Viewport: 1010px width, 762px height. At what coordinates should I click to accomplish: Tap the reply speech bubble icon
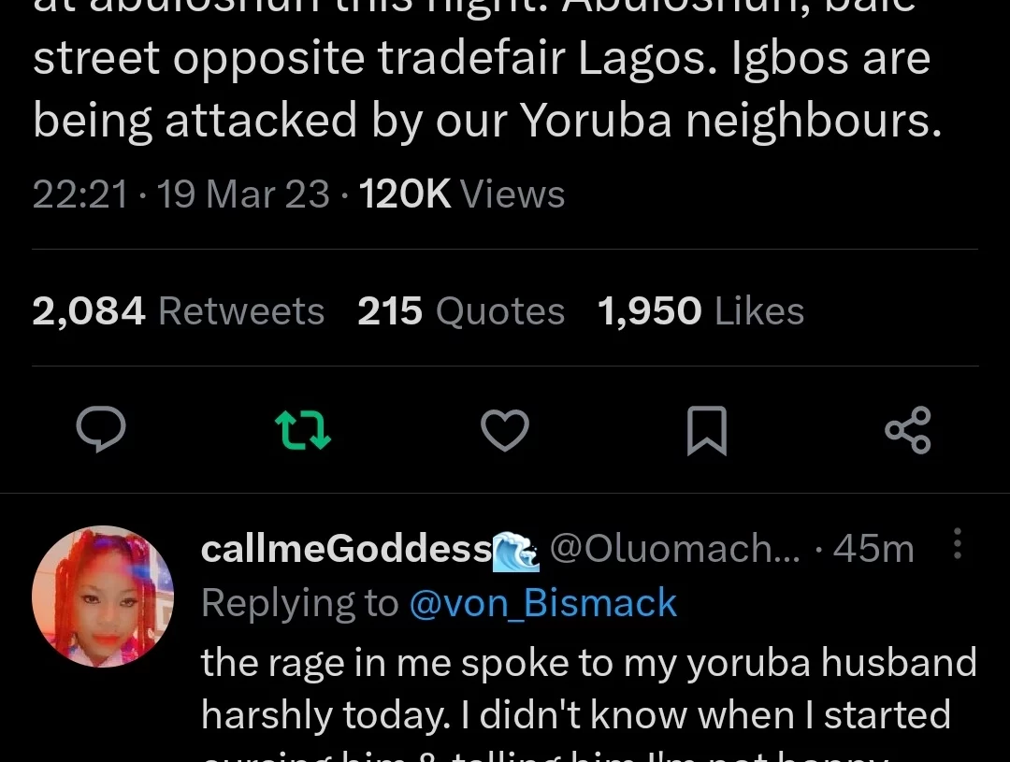pyautogui.click(x=101, y=429)
